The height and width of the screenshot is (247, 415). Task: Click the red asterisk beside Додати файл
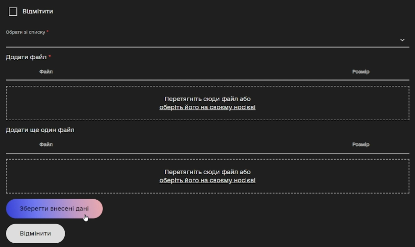click(50, 57)
